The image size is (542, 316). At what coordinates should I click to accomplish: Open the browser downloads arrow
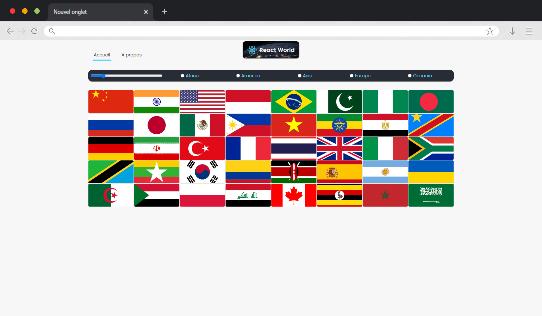coord(512,31)
